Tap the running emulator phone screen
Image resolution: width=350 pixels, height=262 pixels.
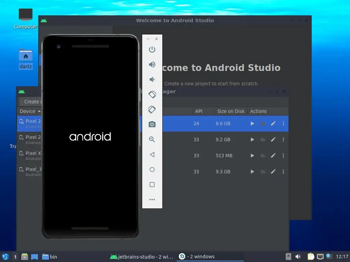pos(90,136)
